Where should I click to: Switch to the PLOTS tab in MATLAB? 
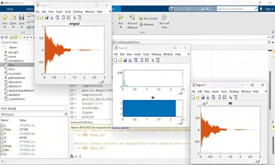(30, 9)
